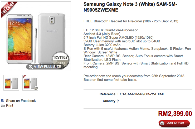Screen dimensions: 195x129
Task: Click the RM2,399.00 price
Action: point(175,114)
